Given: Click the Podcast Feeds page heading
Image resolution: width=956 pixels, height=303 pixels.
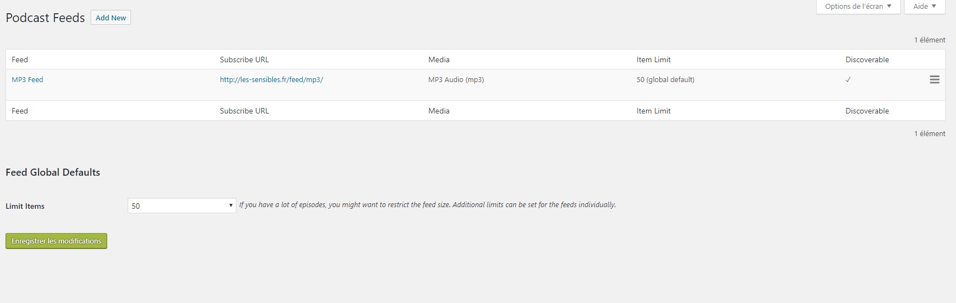Looking at the screenshot, I should pyautogui.click(x=45, y=18).
